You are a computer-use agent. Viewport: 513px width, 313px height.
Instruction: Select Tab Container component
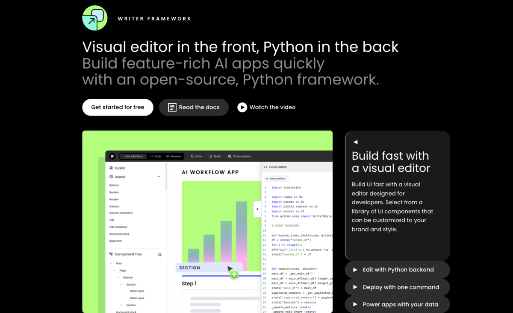click(x=118, y=227)
